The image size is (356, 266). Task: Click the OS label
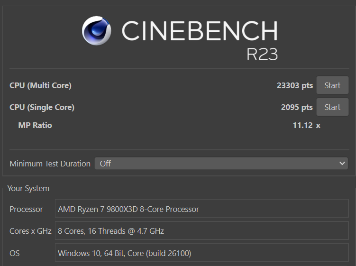point(15,253)
